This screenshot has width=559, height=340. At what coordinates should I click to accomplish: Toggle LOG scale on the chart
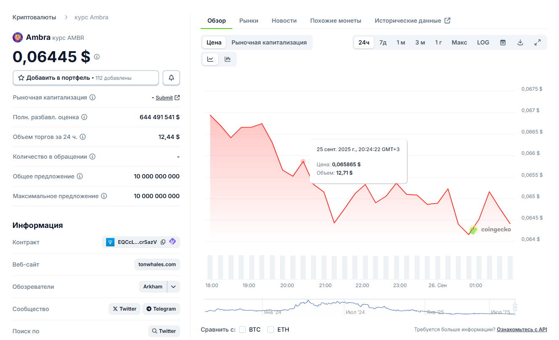pos(483,42)
